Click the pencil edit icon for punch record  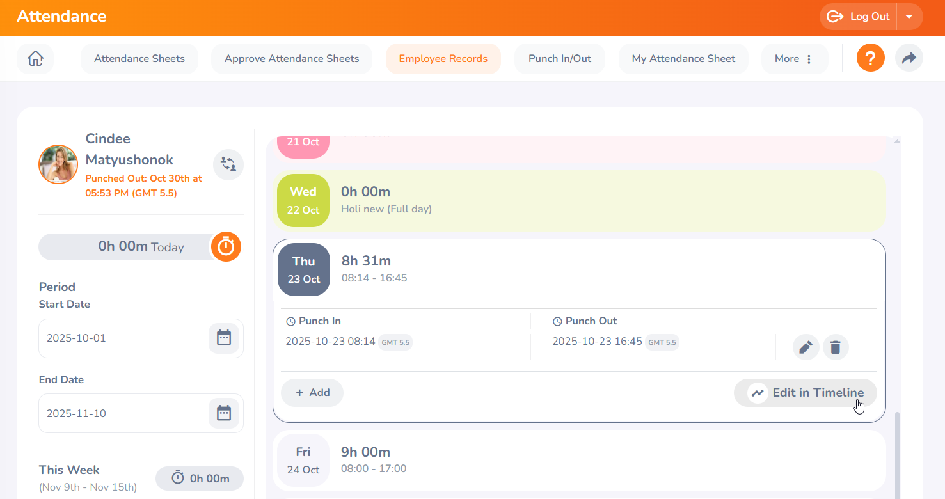pos(806,347)
